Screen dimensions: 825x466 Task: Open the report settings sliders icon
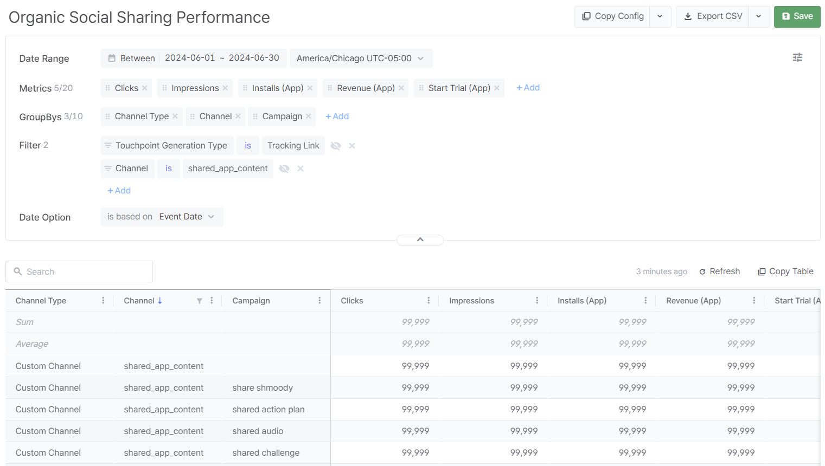(x=797, y=57)
